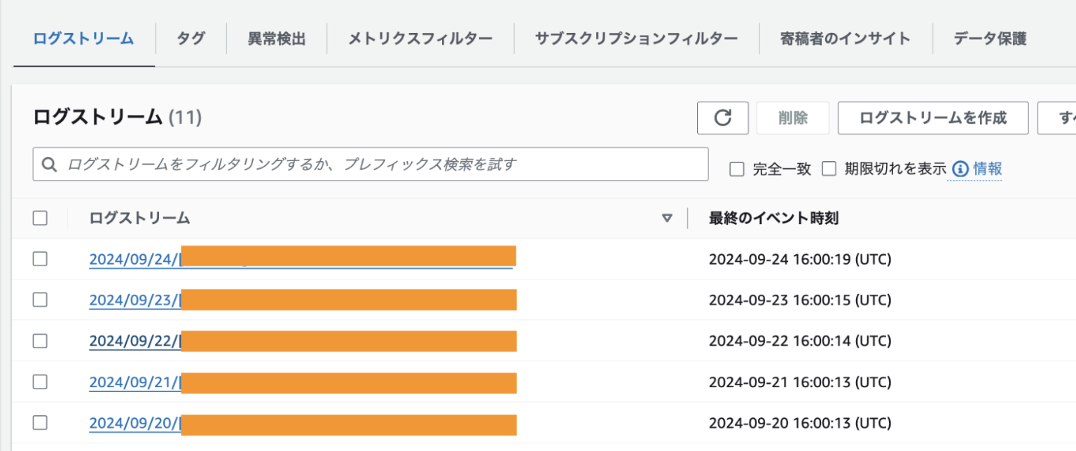The height and width of the screenshot is (451, 1076).
Task: Click the search magnifier icon in filter box
Action: 49,164
